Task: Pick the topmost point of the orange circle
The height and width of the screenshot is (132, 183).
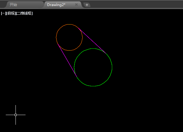Action: pyautogui.click(x=69, y=24)
